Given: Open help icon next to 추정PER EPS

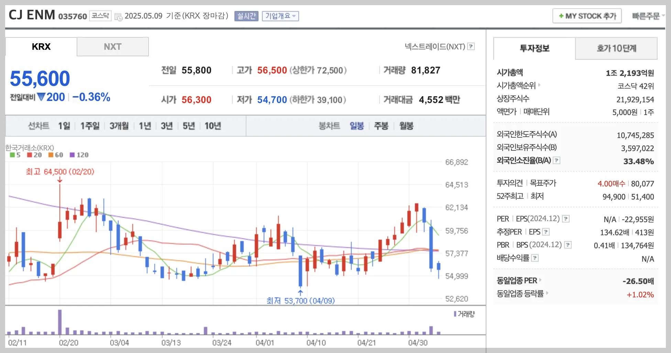Looking at the screenshot, I should pos(546,232).
